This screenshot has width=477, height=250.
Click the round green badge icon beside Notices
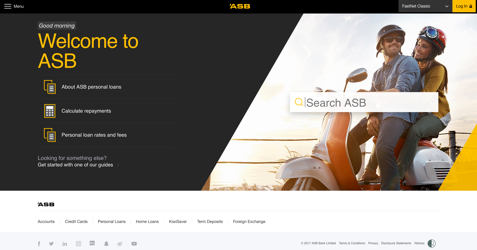click(432, 243)
